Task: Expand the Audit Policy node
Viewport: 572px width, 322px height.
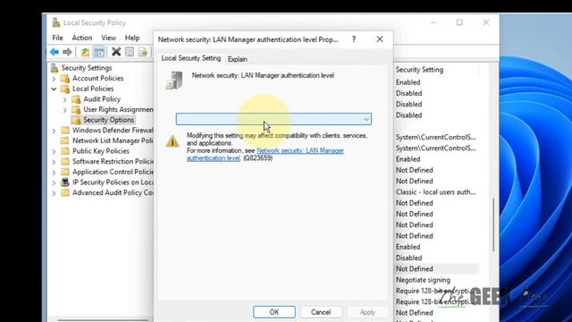Action: 64,99
